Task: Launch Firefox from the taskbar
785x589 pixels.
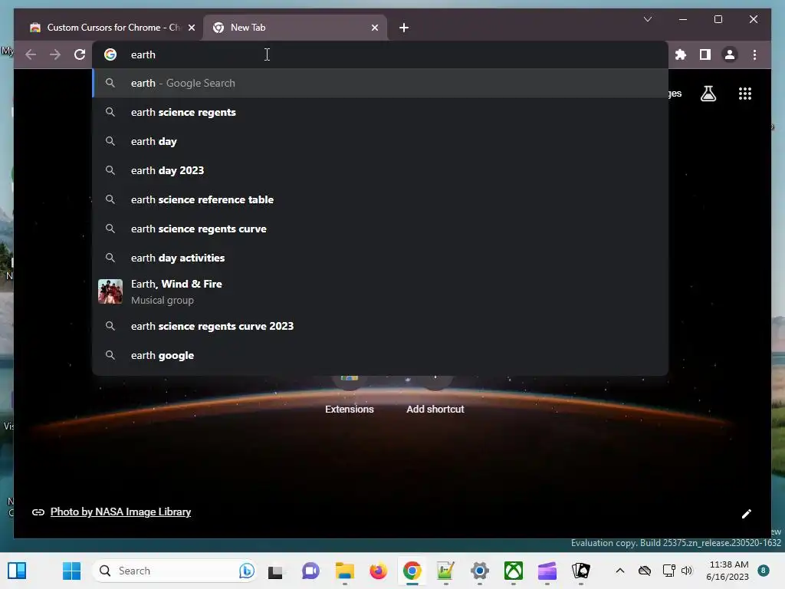Action: [379, 571]
